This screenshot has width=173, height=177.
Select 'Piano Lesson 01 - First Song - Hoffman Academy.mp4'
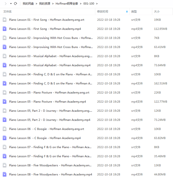[x=45, y=29]
